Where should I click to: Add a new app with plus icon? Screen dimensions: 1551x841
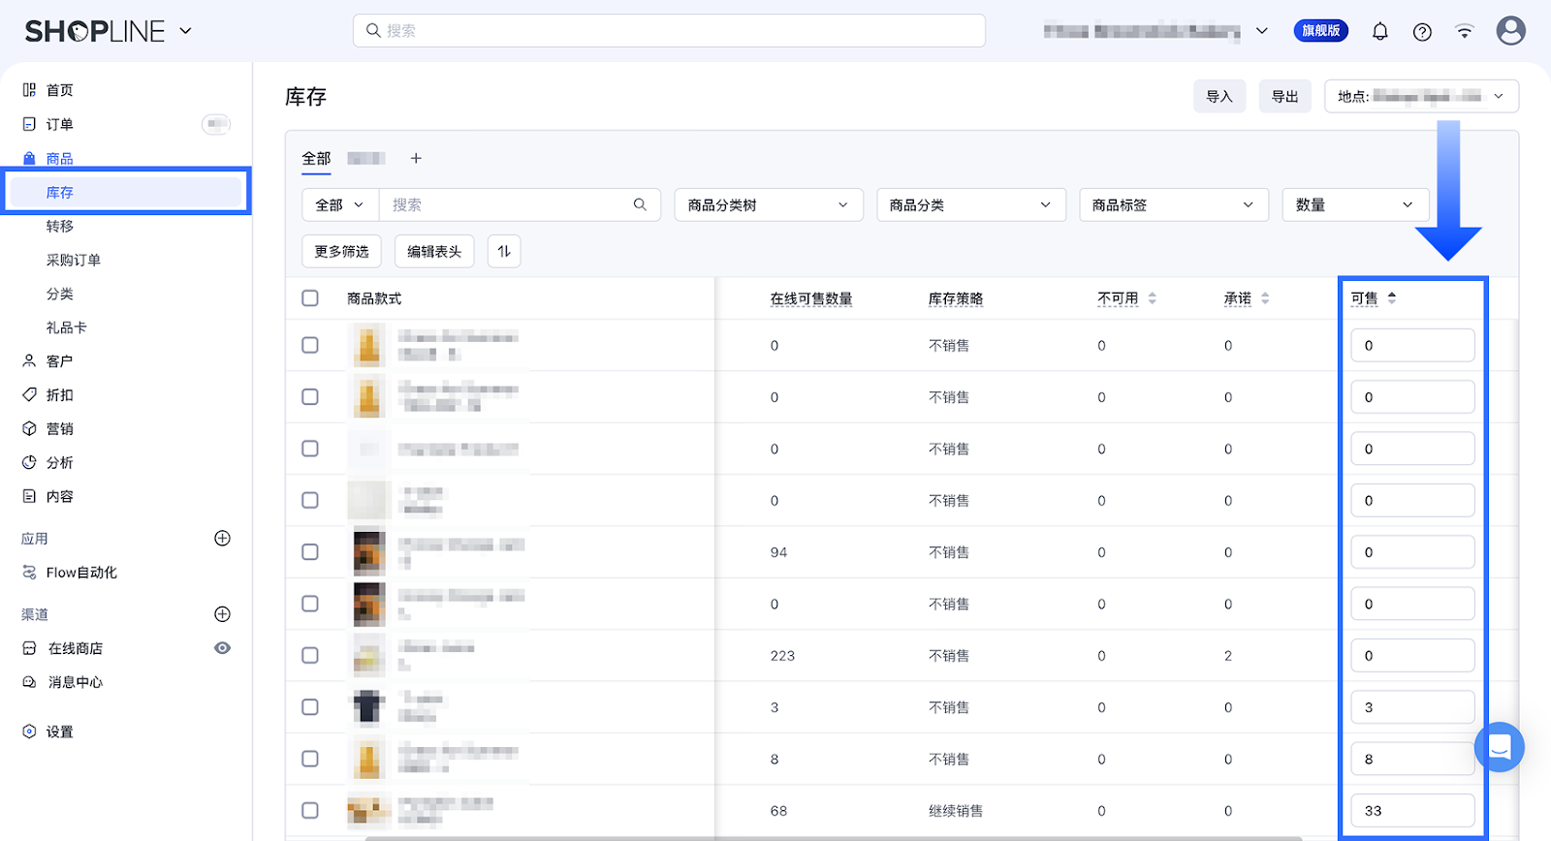222,539
